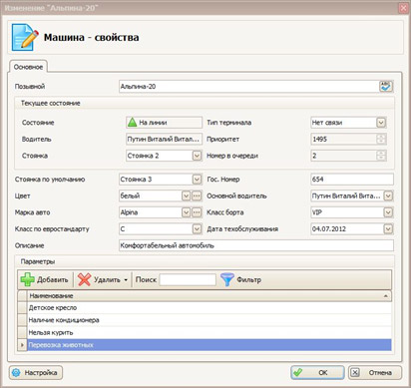Focus the Гос. Номер input field
Viewport: 411px width, 388px height.
[352, 180]
